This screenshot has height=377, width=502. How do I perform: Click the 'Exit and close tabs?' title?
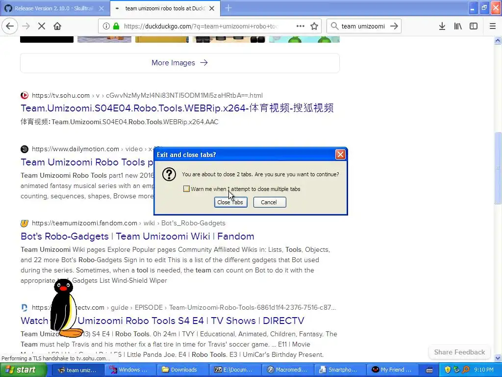pos(186,155)
